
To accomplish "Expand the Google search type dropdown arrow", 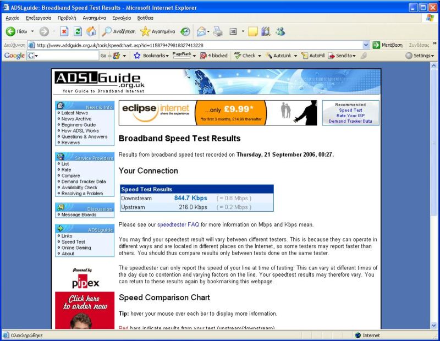I will 36,56.
